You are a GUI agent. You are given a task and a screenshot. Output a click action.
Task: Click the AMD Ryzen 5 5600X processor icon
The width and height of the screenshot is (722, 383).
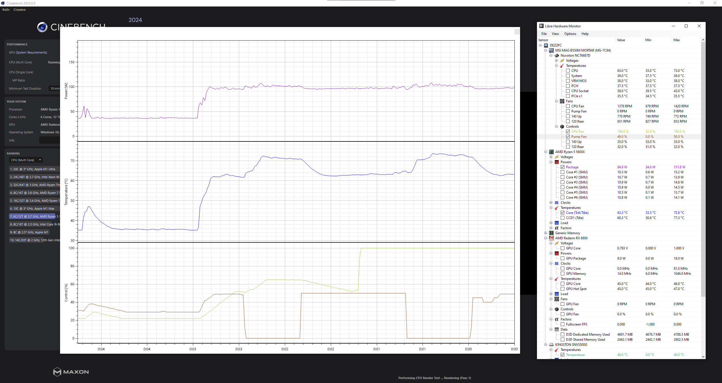(551, 152)
